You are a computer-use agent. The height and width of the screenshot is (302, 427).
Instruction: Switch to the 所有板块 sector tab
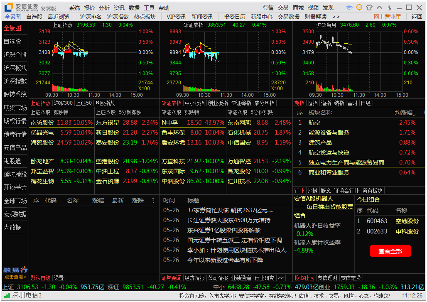372,191
